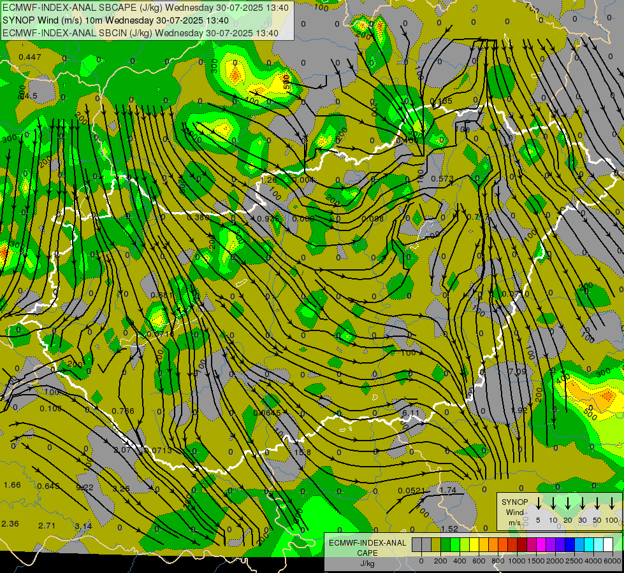The image size is (624, 573).
Task: Click the 0.681 value on the map
Action: pos(162,295)
